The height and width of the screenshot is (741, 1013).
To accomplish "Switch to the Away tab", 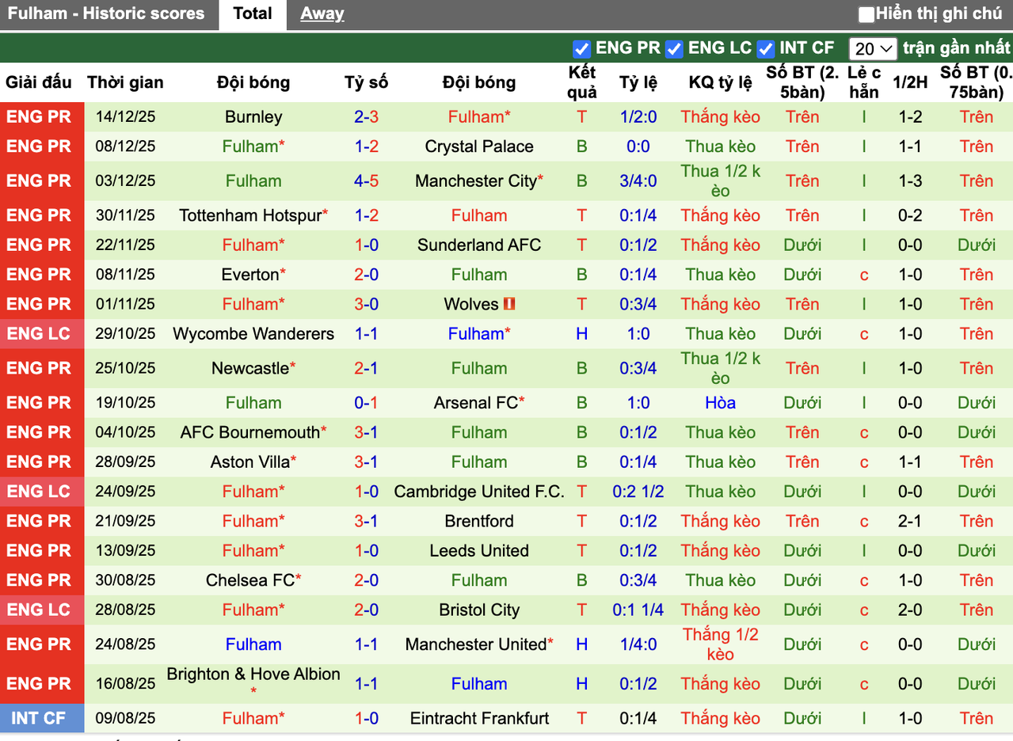I will [322, 13].
